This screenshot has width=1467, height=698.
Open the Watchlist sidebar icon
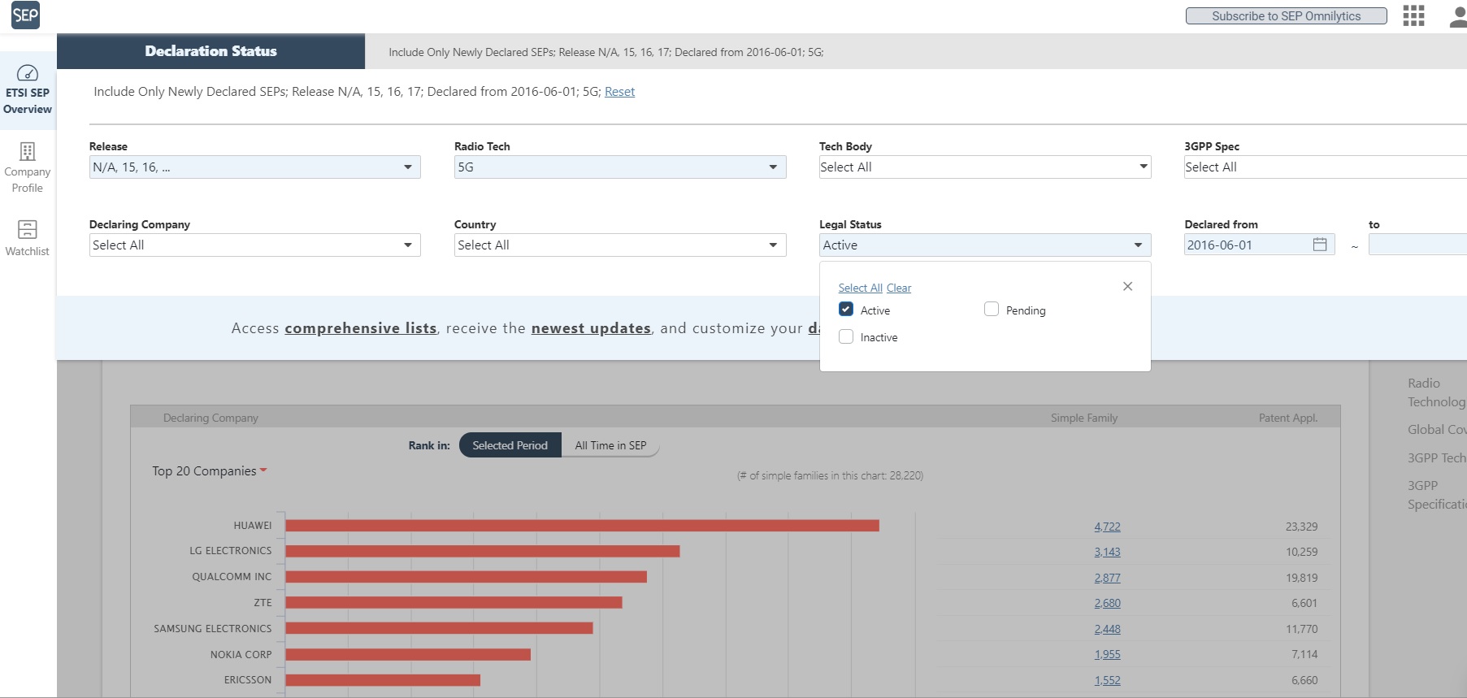click(28, 229)
